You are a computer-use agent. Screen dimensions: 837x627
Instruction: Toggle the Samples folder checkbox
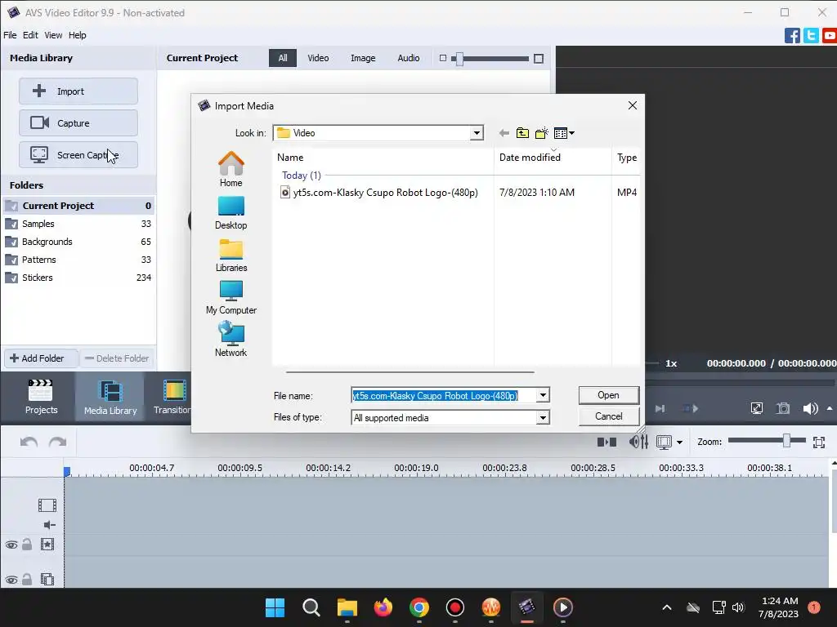[x=11, y=224]
